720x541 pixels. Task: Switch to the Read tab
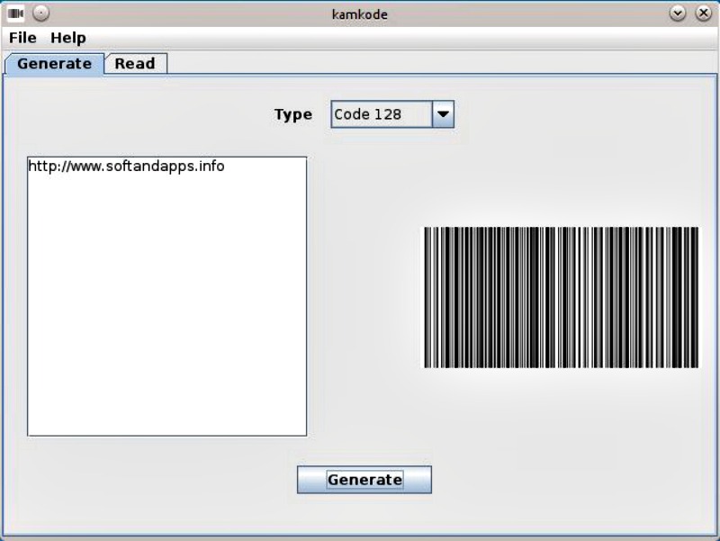pos(135,63)
